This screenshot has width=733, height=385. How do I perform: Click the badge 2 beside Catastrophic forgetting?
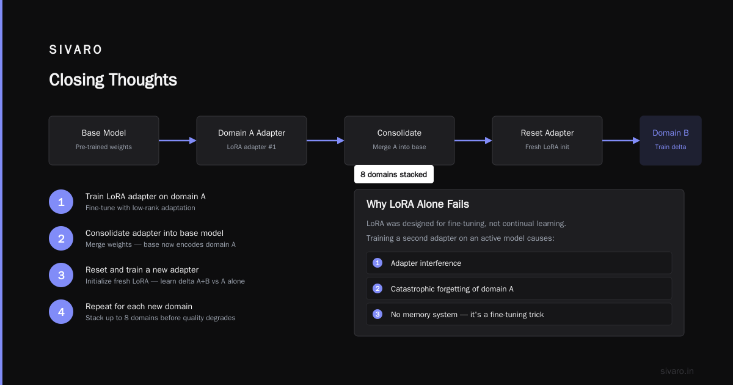click(377, 288)
